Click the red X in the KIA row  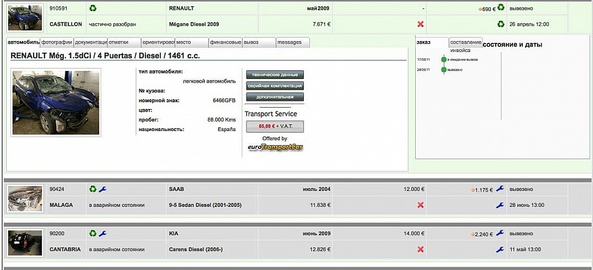coord(420,250)
